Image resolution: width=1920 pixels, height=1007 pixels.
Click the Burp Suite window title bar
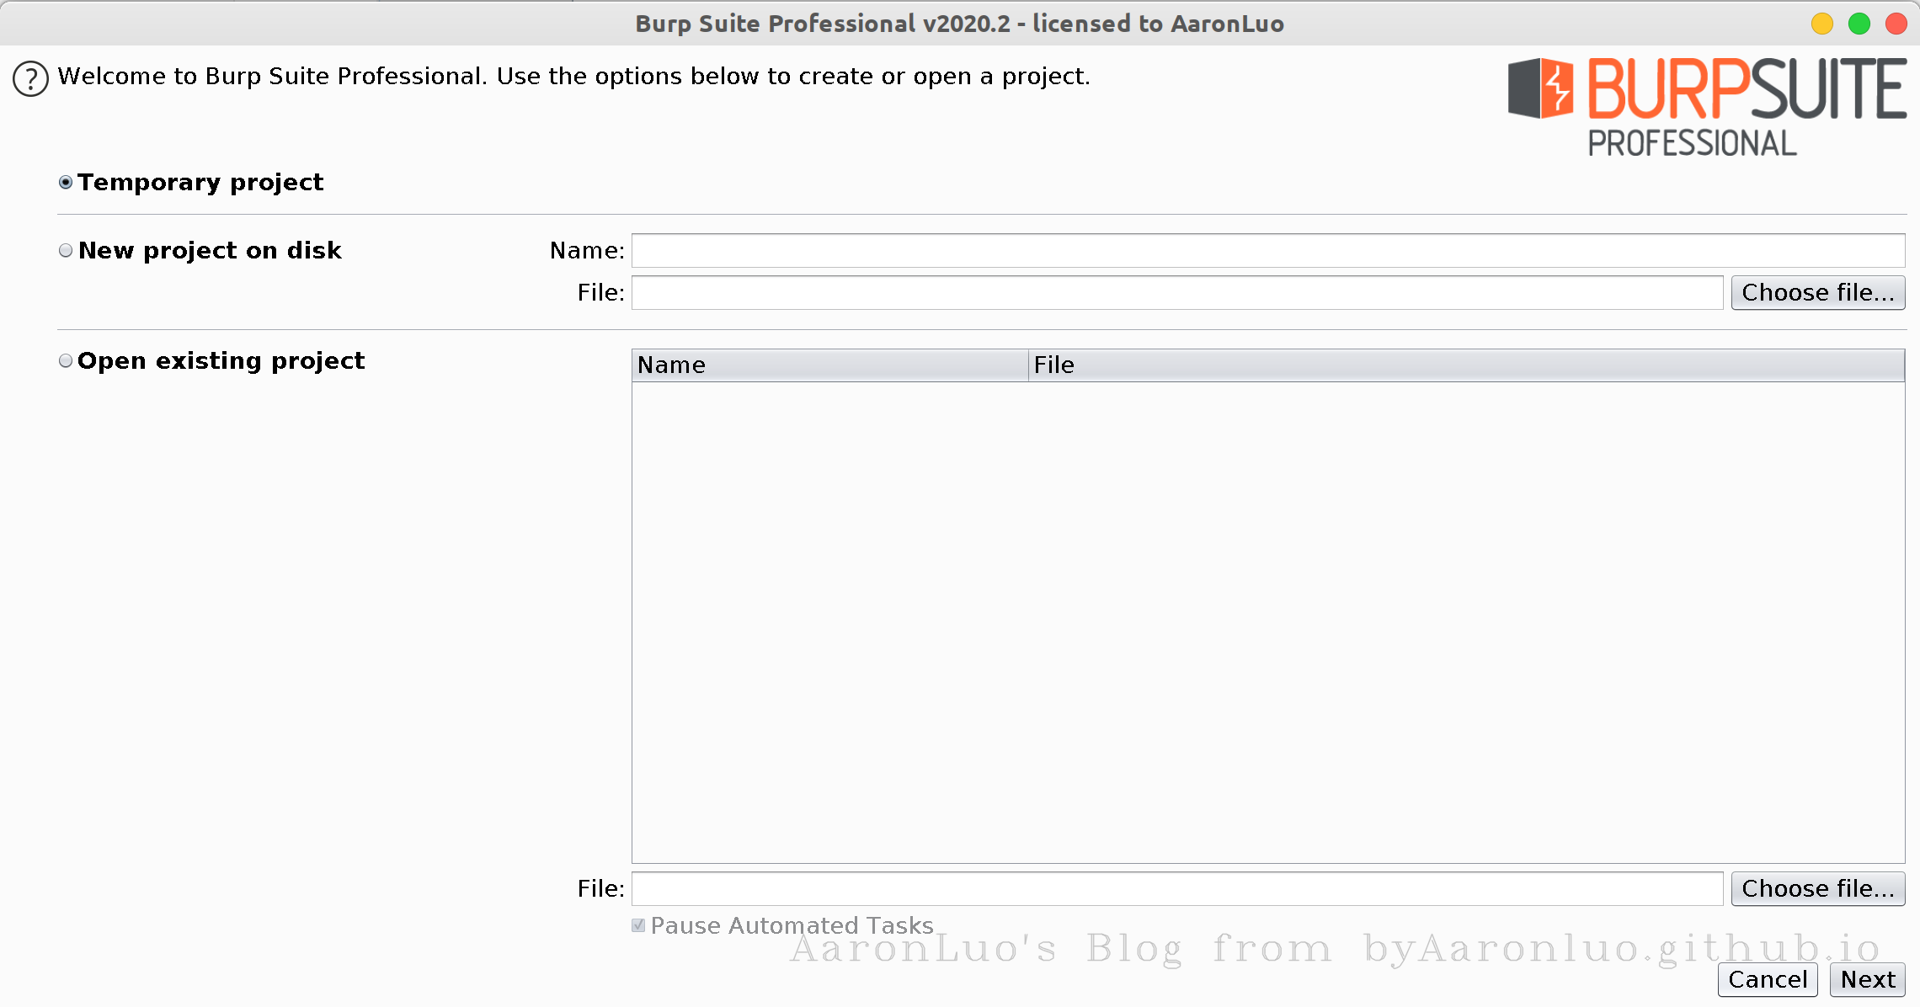point(958,24)
